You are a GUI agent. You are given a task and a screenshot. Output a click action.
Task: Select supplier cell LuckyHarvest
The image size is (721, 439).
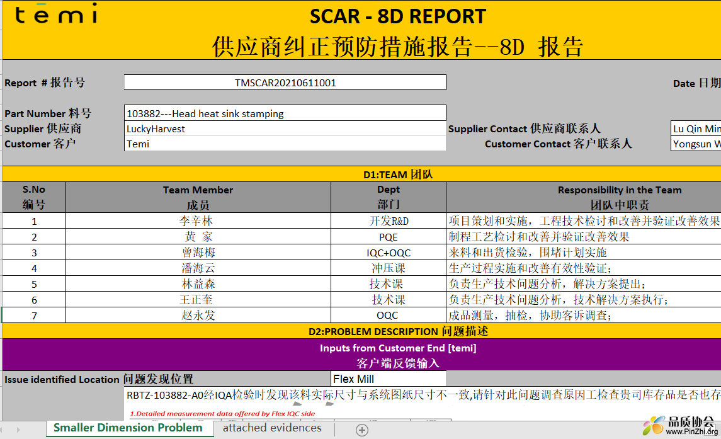[x=285, y=129]
